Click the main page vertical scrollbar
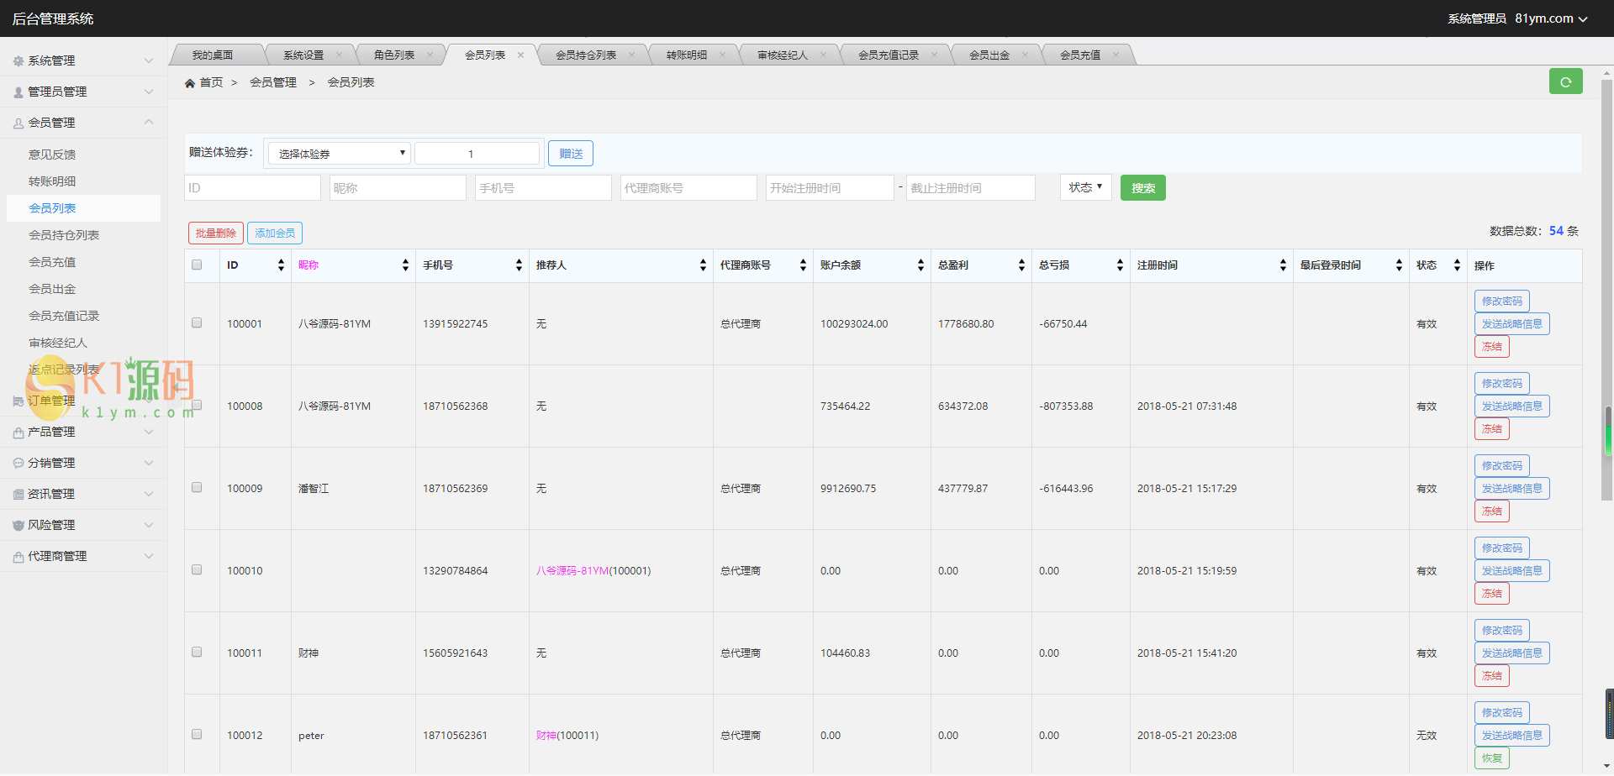The height and width of the screenshot is (776, 1614). [1606, 290]
